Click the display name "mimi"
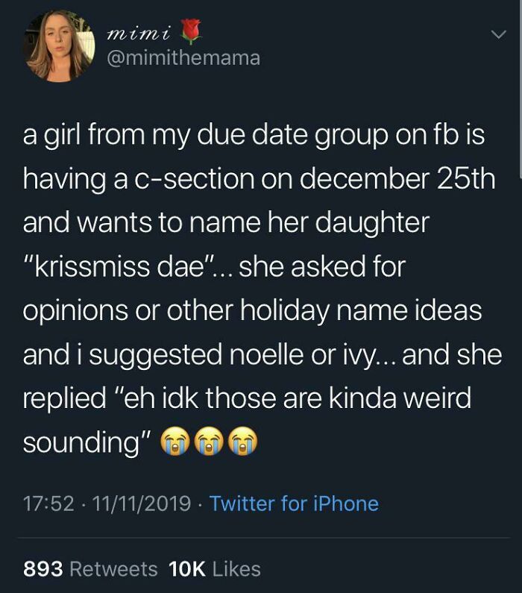 click(139, 31)
